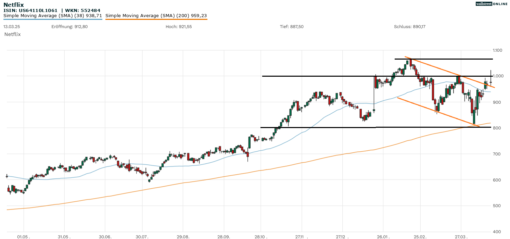Image resolution: width=510 pixels, height=239 pixels.
Task: Click the Tief: 887,50 value
Action: click(x=292, y=27)
